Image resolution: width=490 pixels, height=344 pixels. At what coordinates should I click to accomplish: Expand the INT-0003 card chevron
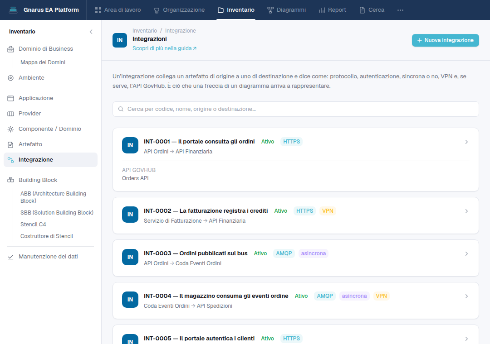click(x=466, y=254)
